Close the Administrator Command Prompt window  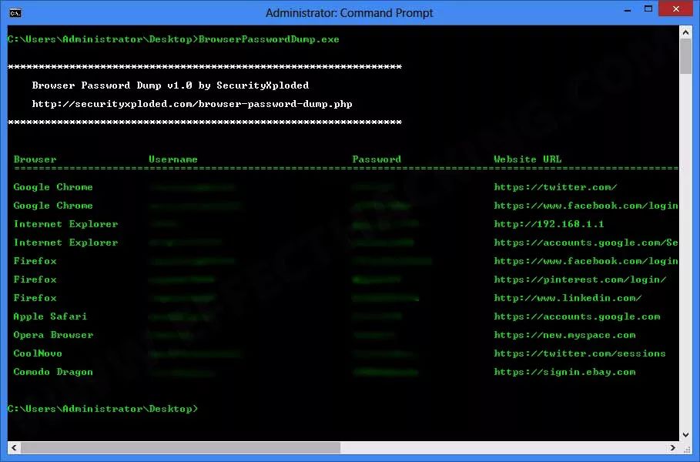point(676,9)
